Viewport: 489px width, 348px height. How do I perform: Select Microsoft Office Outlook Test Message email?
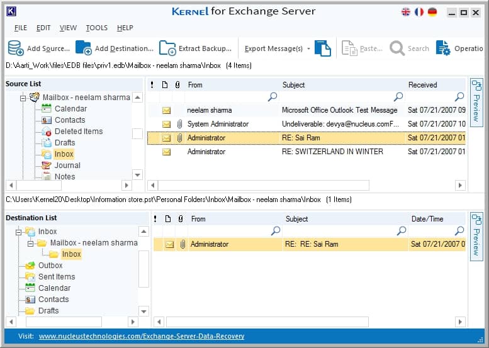point(306,110)
